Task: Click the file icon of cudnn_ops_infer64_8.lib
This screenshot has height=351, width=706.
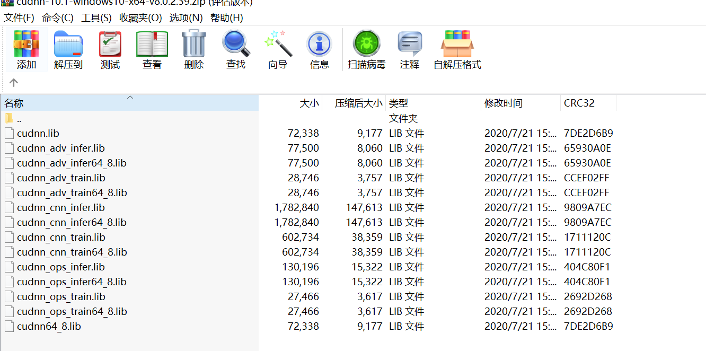Action: pos(8,282)
